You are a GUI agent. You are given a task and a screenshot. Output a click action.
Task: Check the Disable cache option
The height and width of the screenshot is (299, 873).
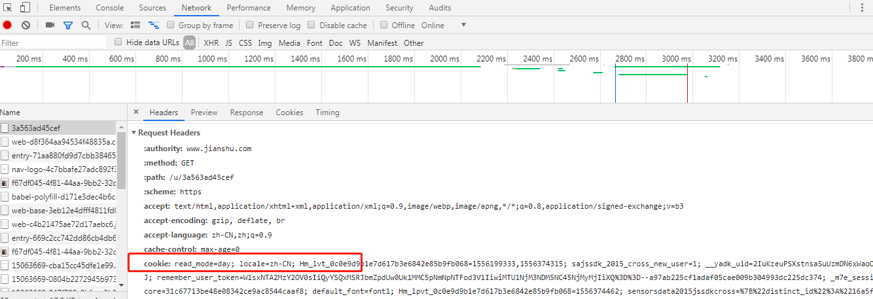point(312,25)
